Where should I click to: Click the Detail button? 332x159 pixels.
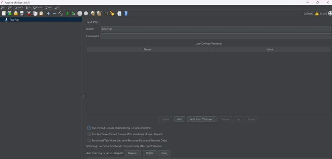[x=166, y=119]
